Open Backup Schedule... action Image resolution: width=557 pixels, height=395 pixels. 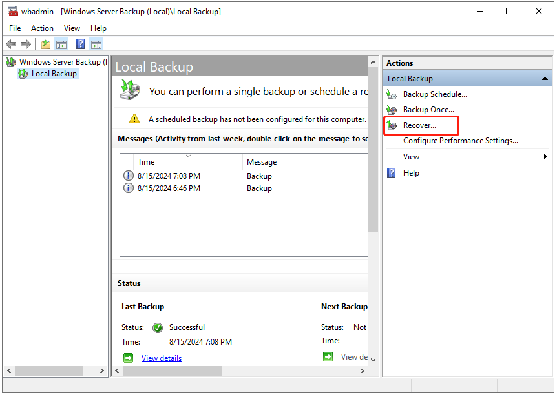(x=435, y=94)
